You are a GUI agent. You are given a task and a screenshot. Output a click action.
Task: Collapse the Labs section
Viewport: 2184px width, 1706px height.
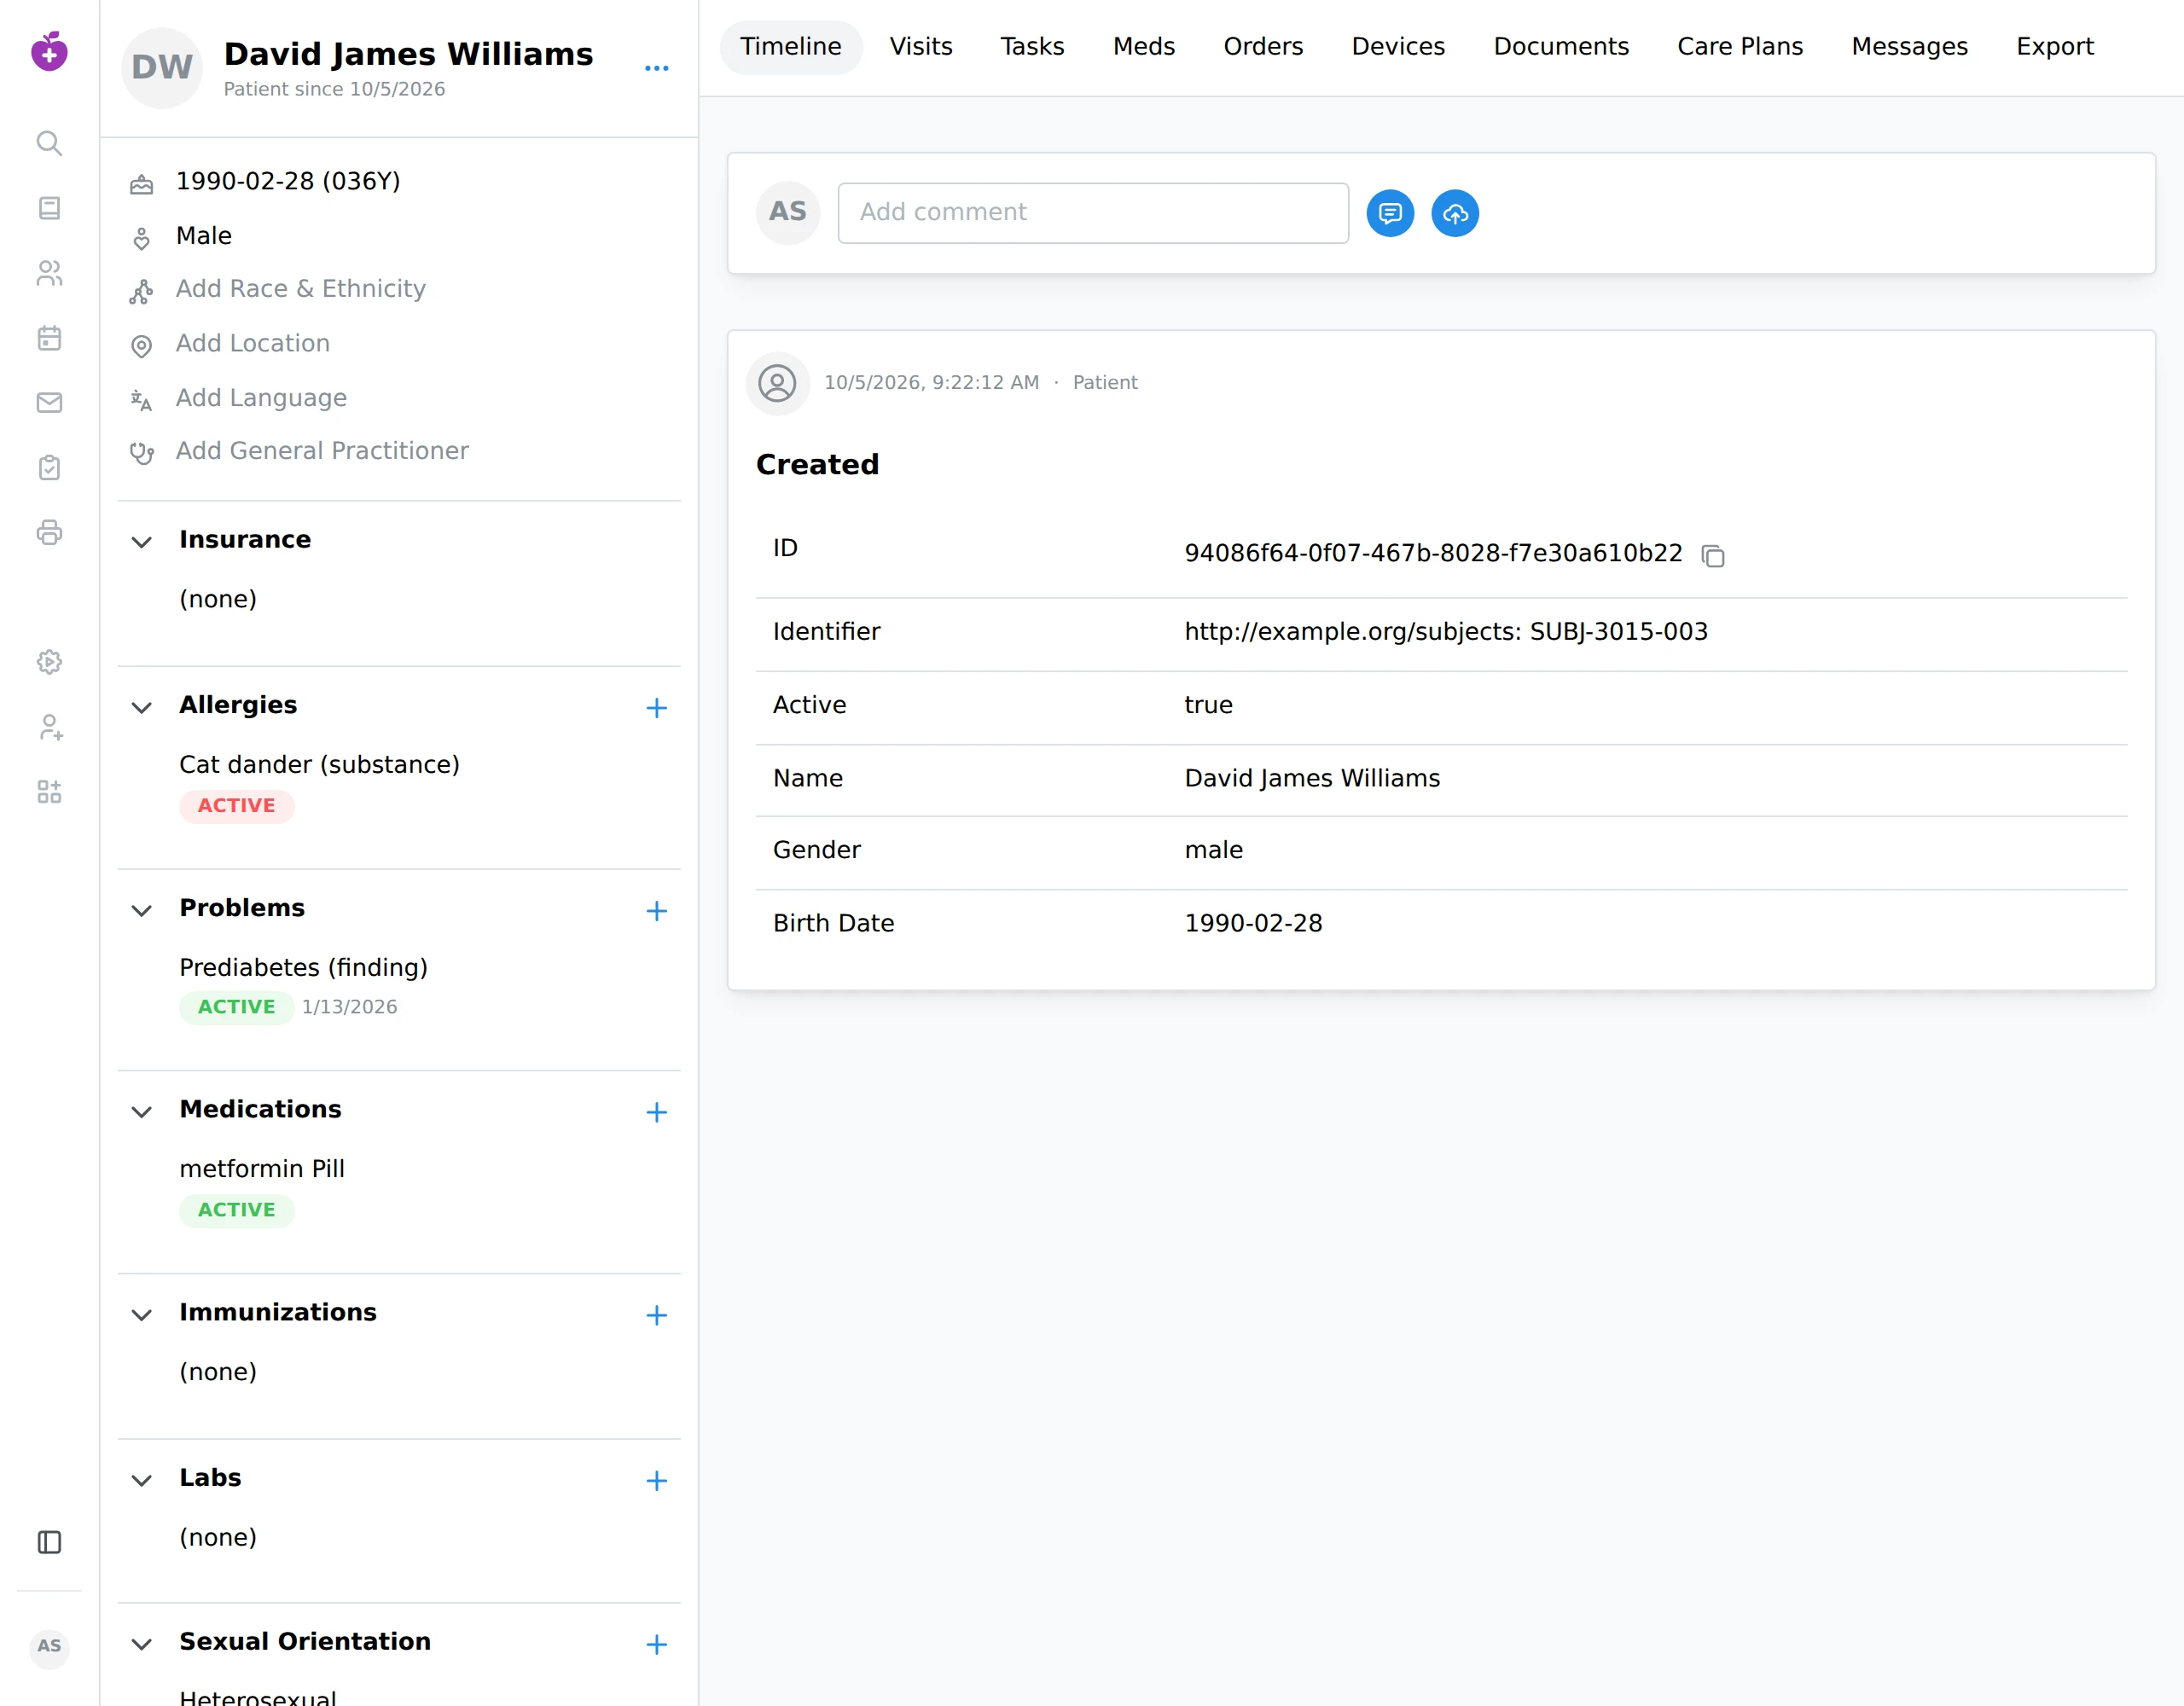pos(142,1481)
